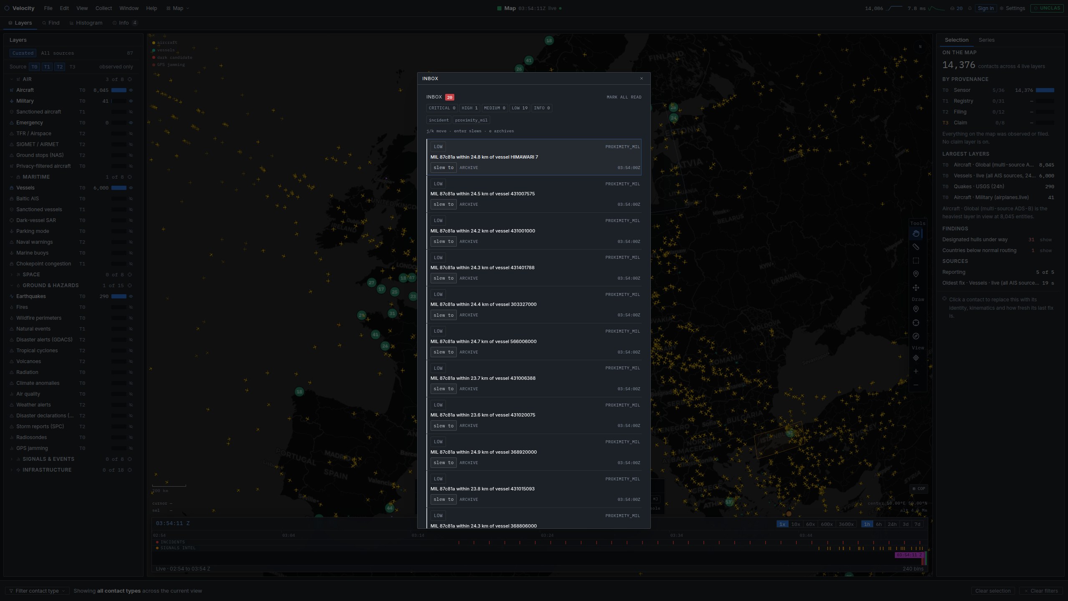Click the move arrows tool icon
Viewport: 1068px width, 601px height.
pos(916,288)
